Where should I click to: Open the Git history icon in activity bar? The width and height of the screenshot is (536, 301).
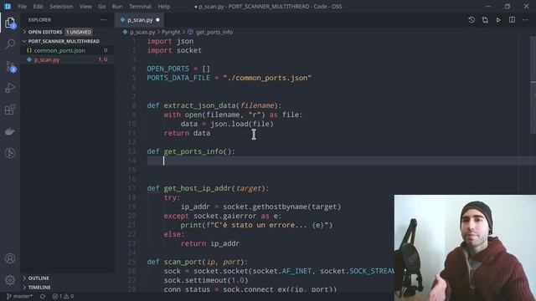coord(10,153)
